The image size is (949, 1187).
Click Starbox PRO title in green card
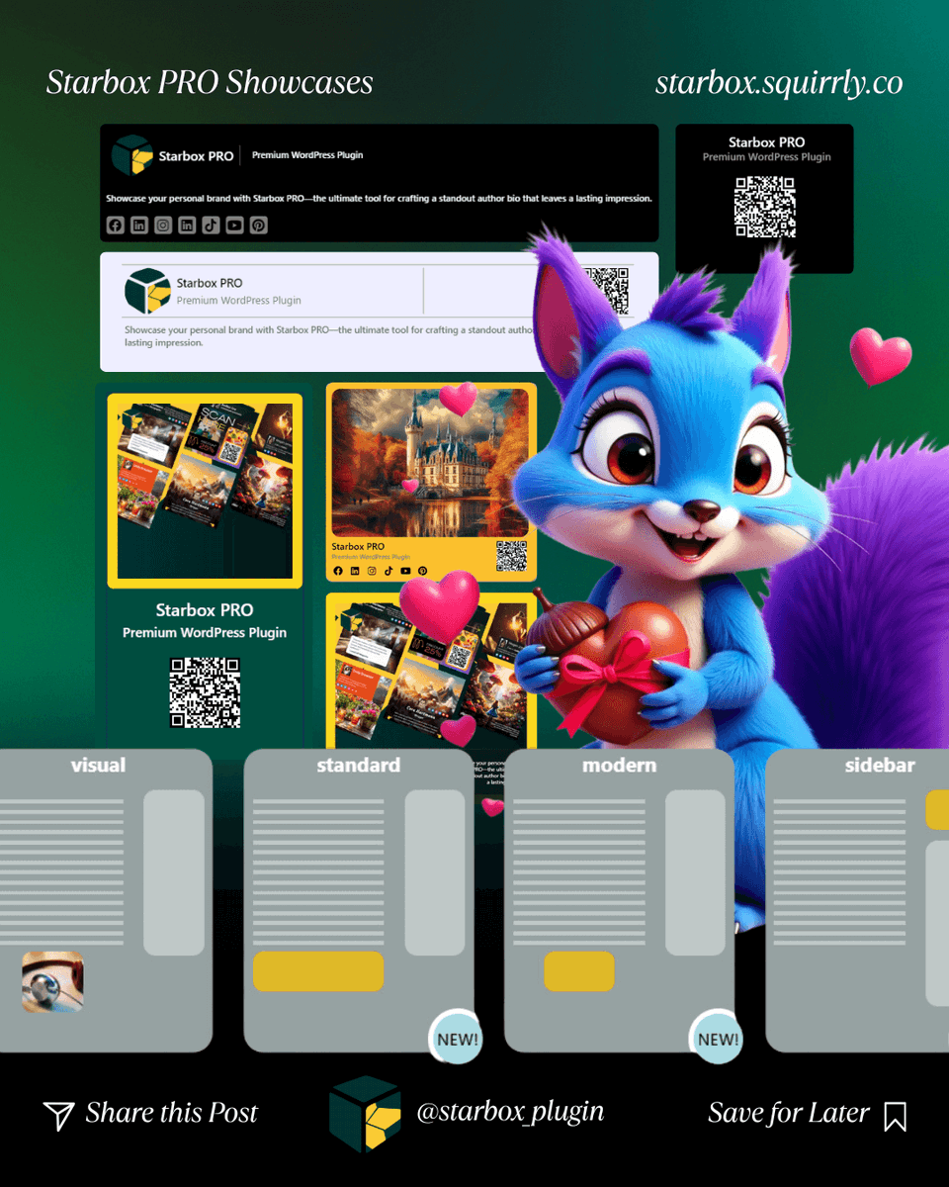[x=205, y=610]
